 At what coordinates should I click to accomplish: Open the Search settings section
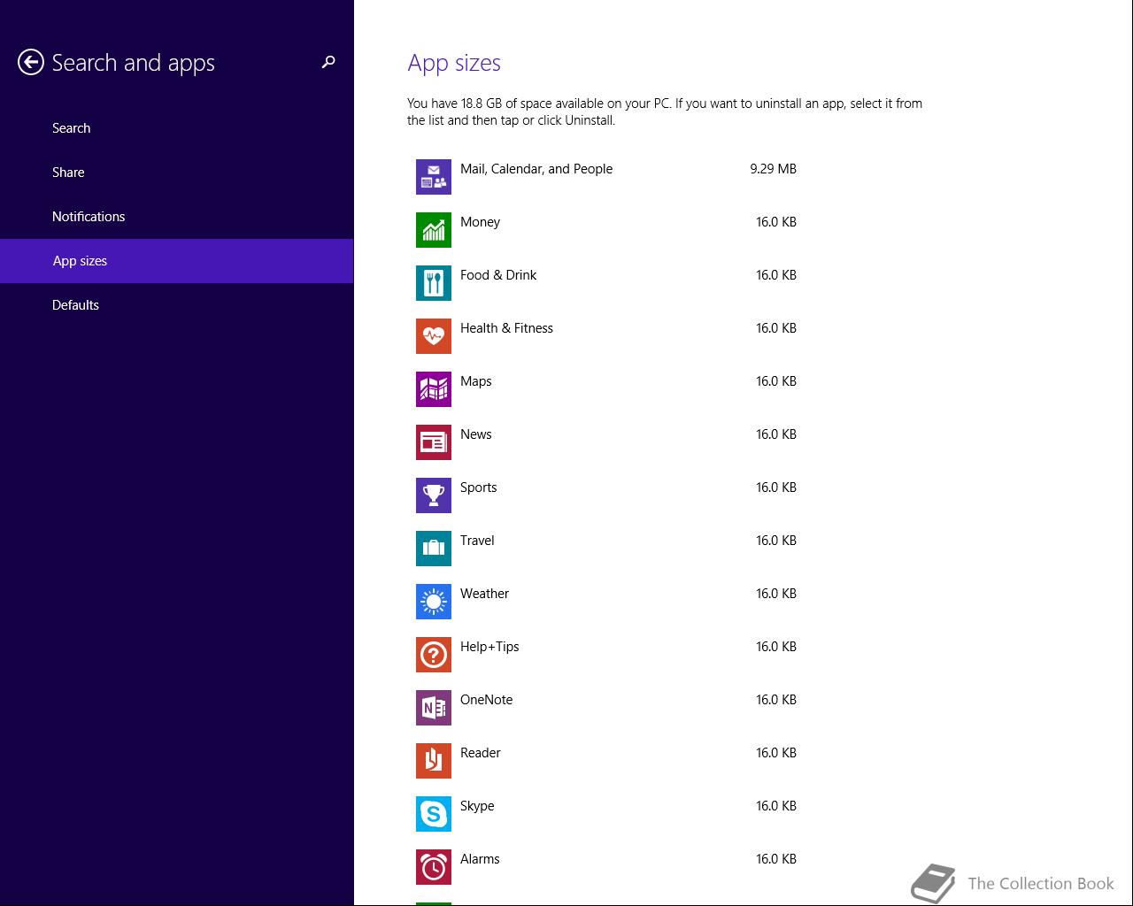coord(177,128)
